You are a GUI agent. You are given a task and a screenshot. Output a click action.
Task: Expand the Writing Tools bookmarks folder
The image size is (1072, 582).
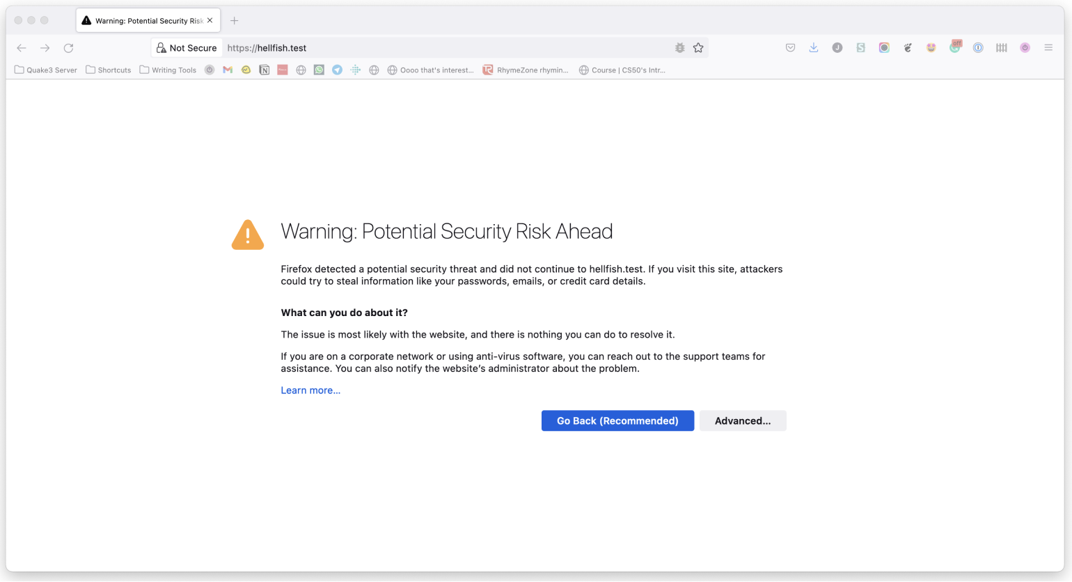coord(168,70)
